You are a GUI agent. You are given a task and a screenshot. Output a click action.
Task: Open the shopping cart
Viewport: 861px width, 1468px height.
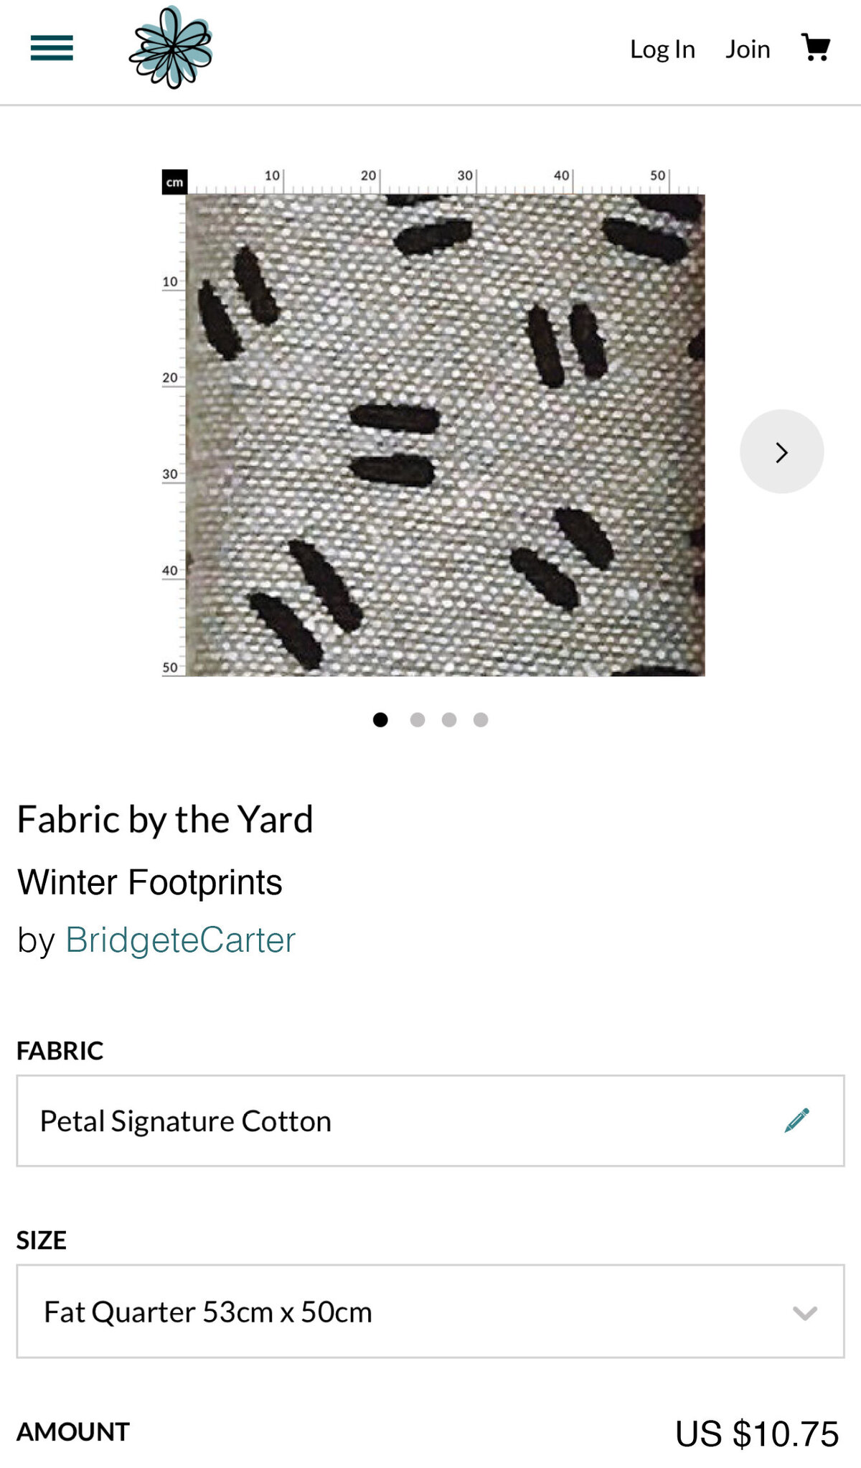[816, 47]
